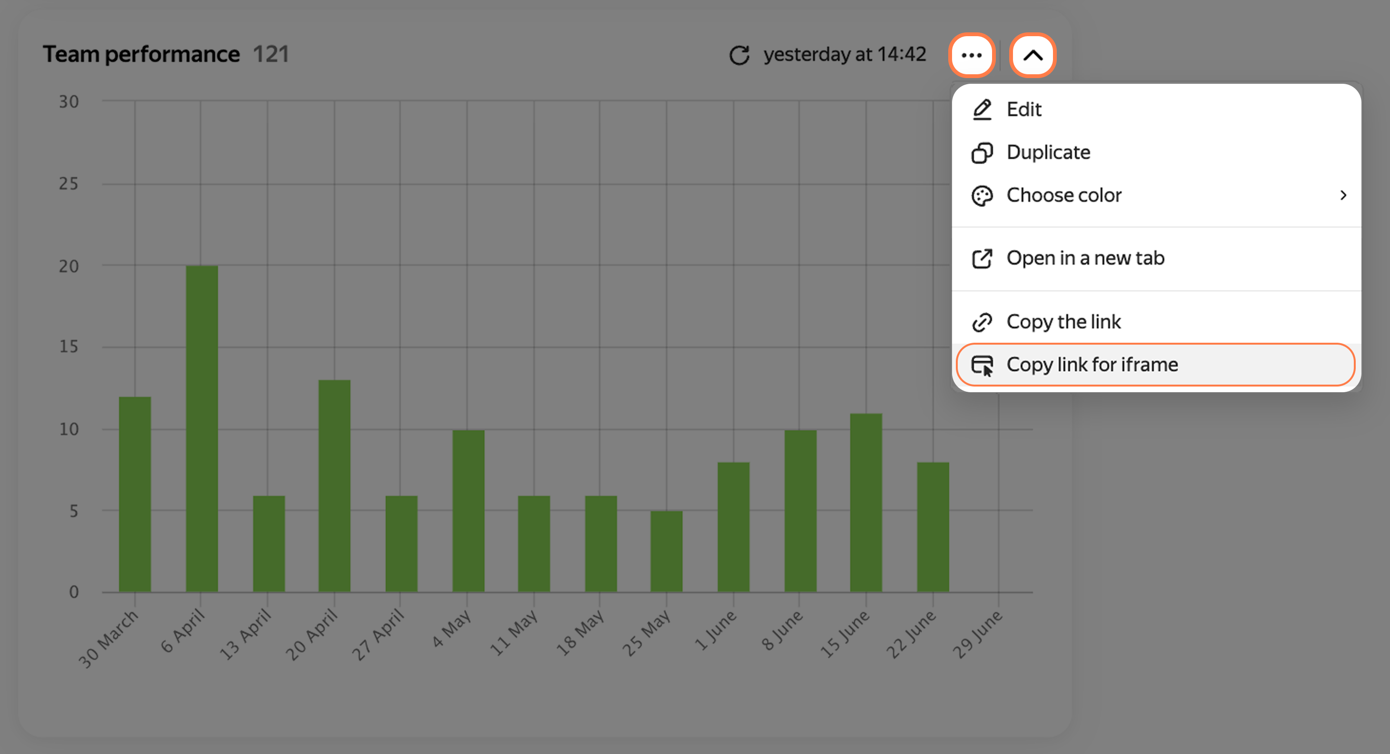Expand the Choose color submenu arrow

tap(1343, 195)
